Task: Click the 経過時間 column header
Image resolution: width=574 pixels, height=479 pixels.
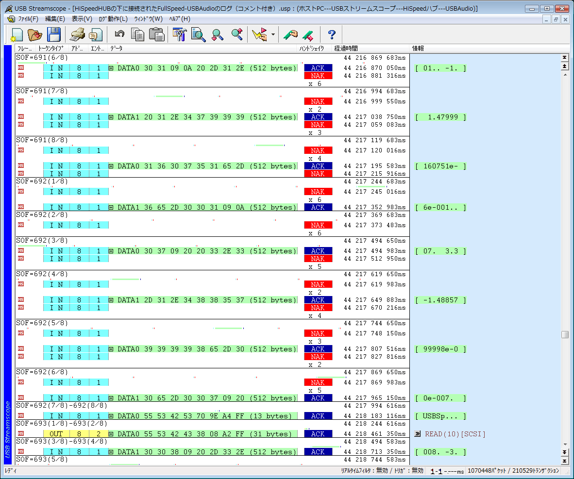Action: 370,49
